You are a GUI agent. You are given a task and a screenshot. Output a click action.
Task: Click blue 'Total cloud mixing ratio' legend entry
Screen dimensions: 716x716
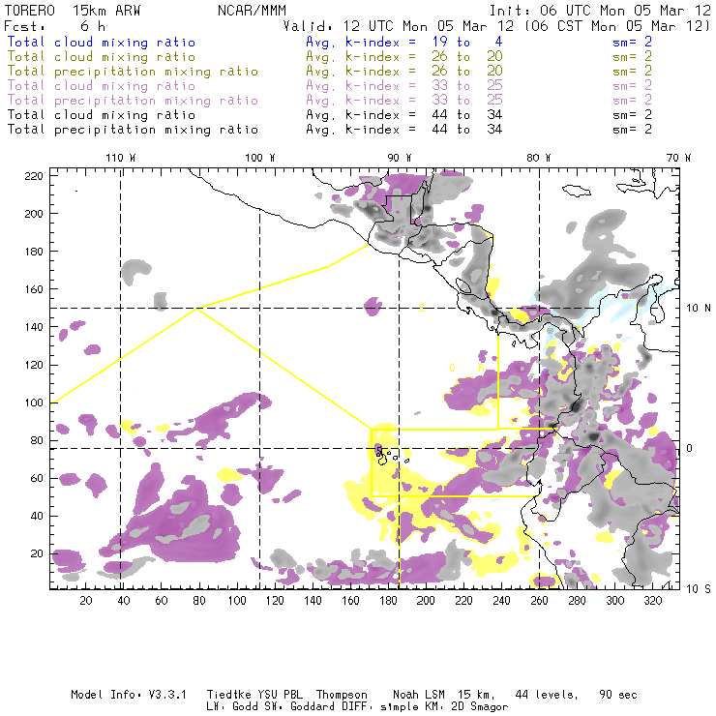[x=102, y=42]
